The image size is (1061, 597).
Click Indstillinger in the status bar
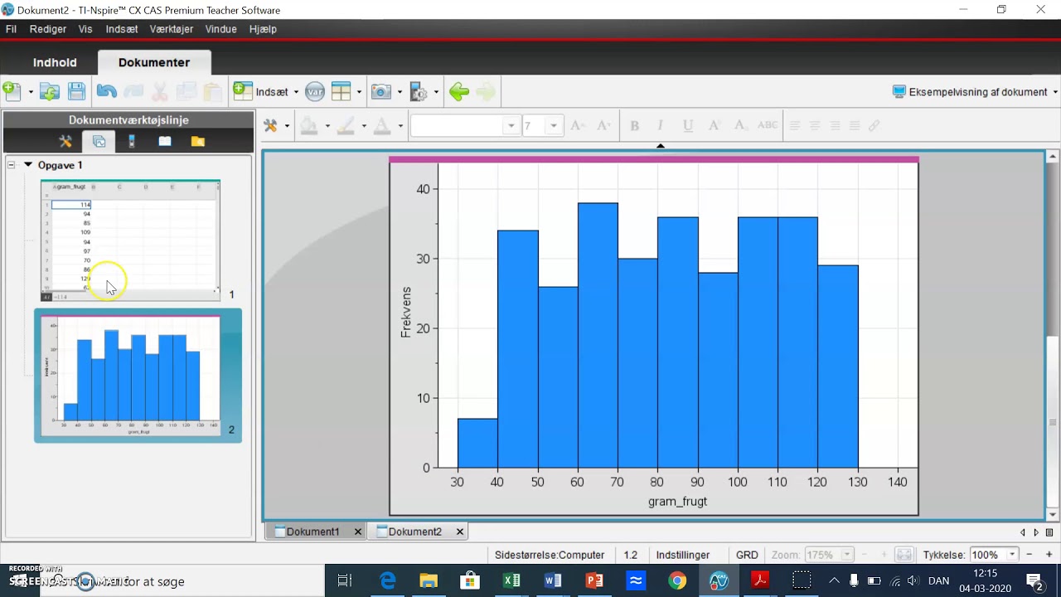[x=683, y=555]
